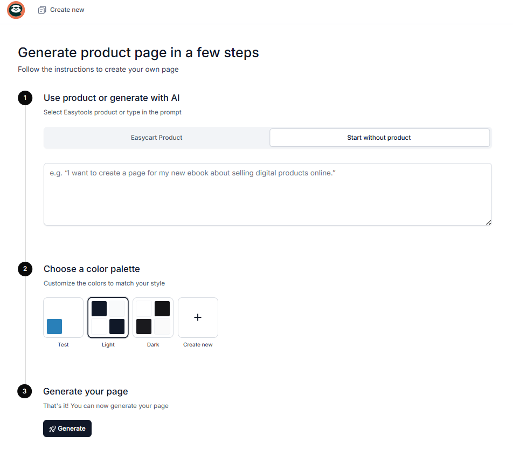Focus the product prompt text area
The width and height of the screenshot is (513, 449).
[268, 194]
